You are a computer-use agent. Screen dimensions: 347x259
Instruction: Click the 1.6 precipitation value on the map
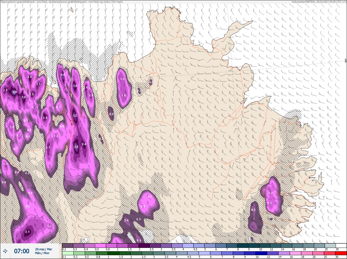124,95
